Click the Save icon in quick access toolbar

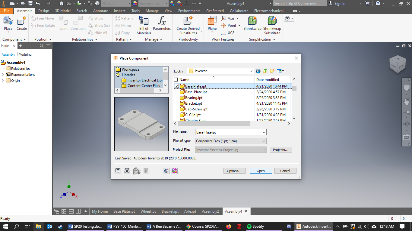[30, 3]
